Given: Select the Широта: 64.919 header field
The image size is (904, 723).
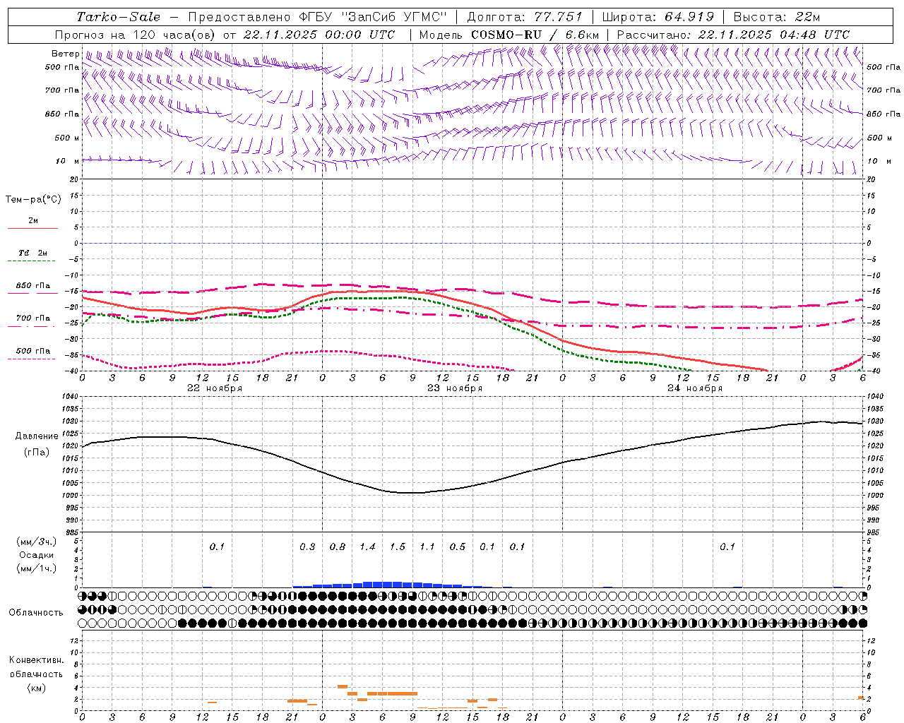Looking at the screenshot, I should coord(658,17).
